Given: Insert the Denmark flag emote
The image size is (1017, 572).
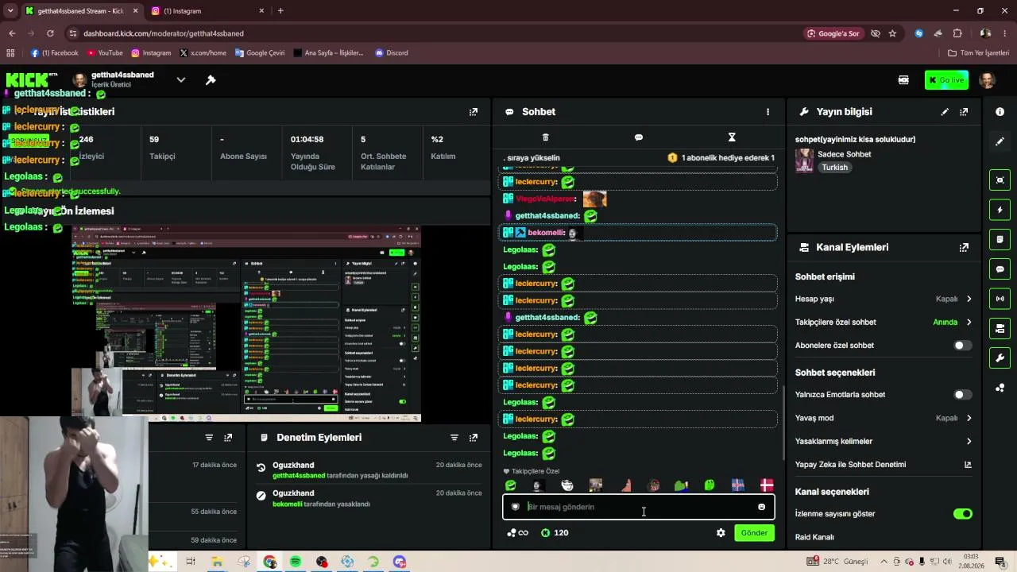Looking at the screenshot, I should point(767,485).
